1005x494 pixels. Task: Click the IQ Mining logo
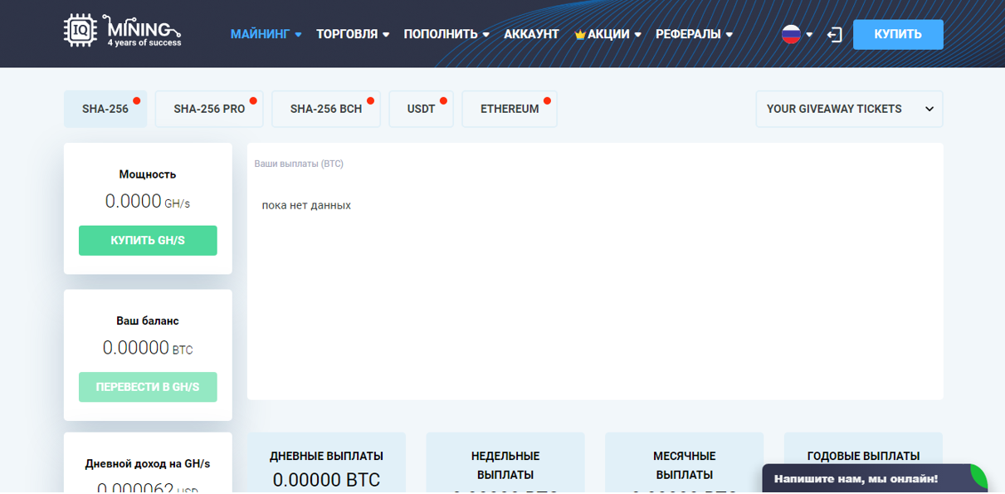[x=122, y=31]
